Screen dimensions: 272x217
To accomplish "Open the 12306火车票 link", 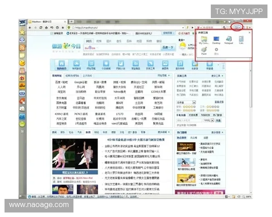I will coord(158,92).
